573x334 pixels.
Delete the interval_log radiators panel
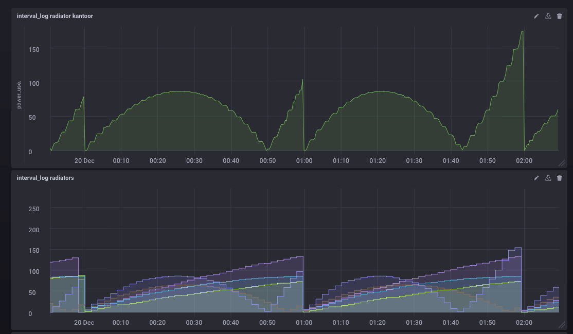[559, 178]
